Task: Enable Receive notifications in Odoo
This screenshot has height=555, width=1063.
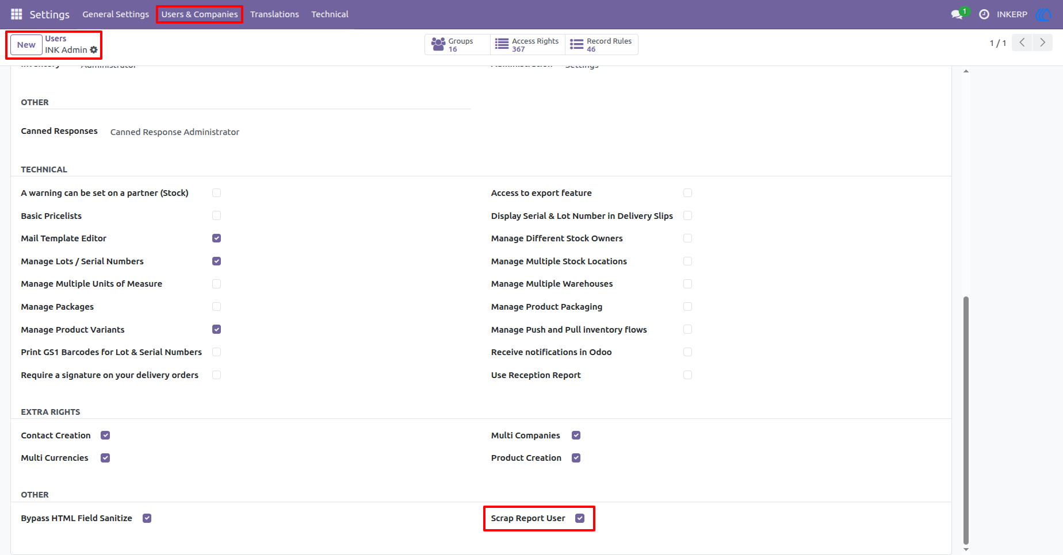Action: click(687, 352)
